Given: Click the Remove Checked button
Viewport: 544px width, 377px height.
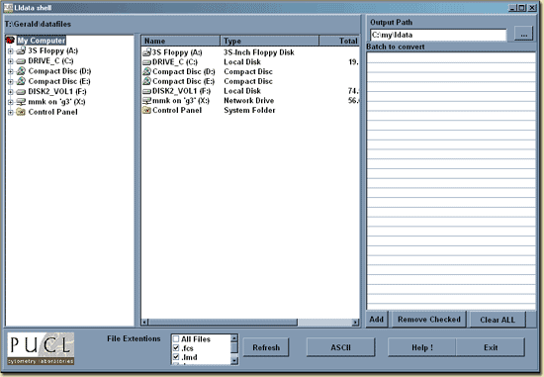Looking at the screenshot, I should [429, 319].
